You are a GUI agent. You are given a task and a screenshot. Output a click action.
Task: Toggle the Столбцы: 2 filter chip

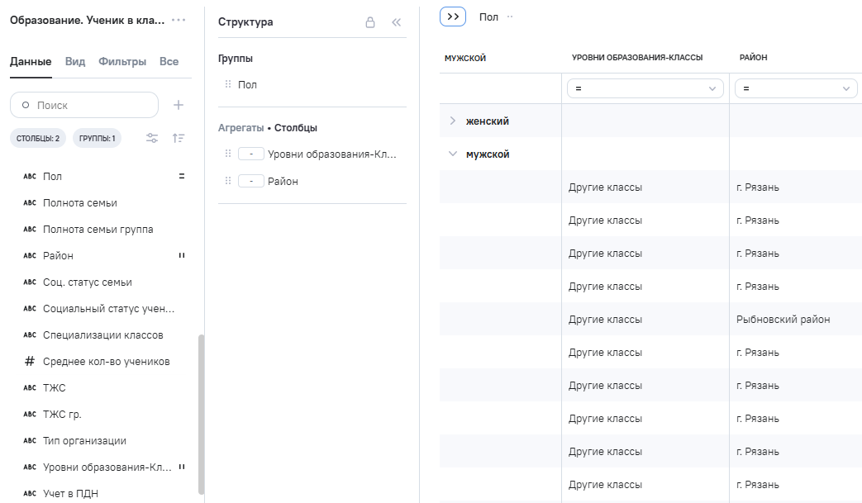[38, 138]
